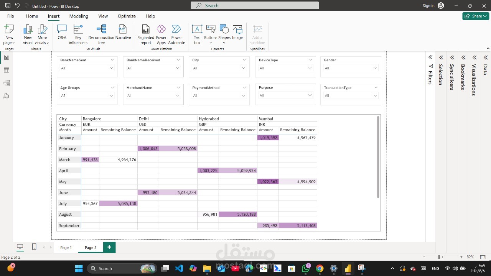Open the Windows Start menu
This screenshot has height=276, width=491.
tap(79, 268)
